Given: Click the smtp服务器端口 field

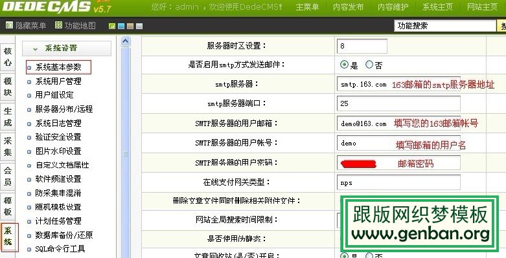Looking at the screenshot, I should click(398, 103).
